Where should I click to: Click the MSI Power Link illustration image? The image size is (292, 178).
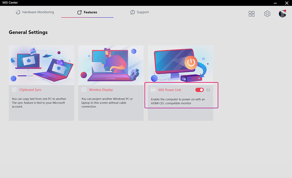pos(180,65)
